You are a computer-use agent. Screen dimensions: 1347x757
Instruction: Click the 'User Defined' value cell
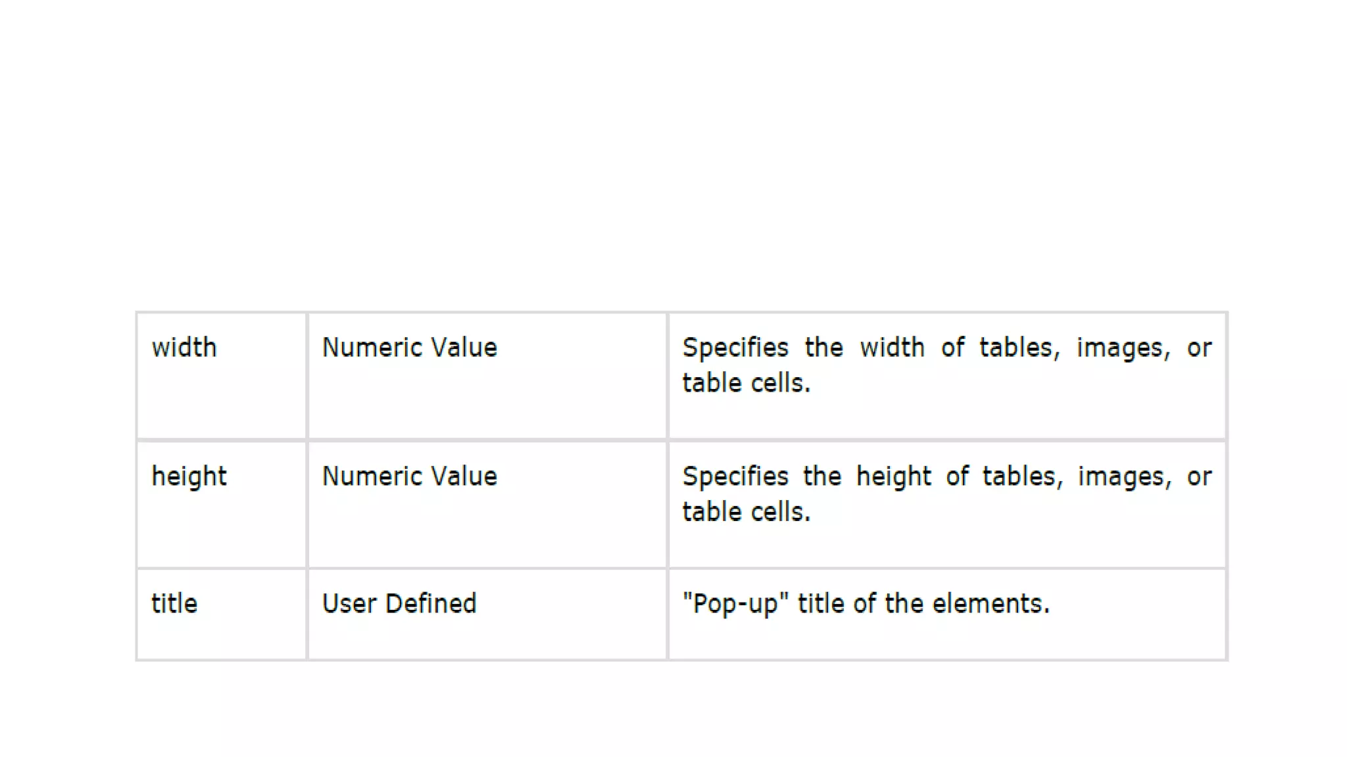pyautogui.click(x=487, y=614)
